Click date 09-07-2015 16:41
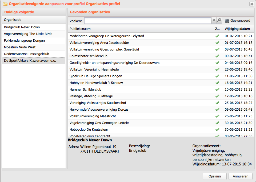This screenshot has height=182, width=256. 238,56
